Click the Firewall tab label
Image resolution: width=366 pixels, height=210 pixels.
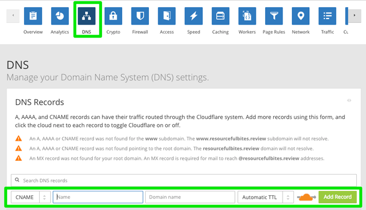pos(140,32)
